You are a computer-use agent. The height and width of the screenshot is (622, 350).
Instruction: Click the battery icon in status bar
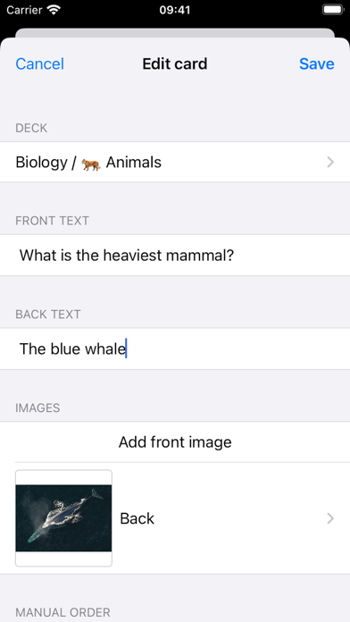coord(332,10)
